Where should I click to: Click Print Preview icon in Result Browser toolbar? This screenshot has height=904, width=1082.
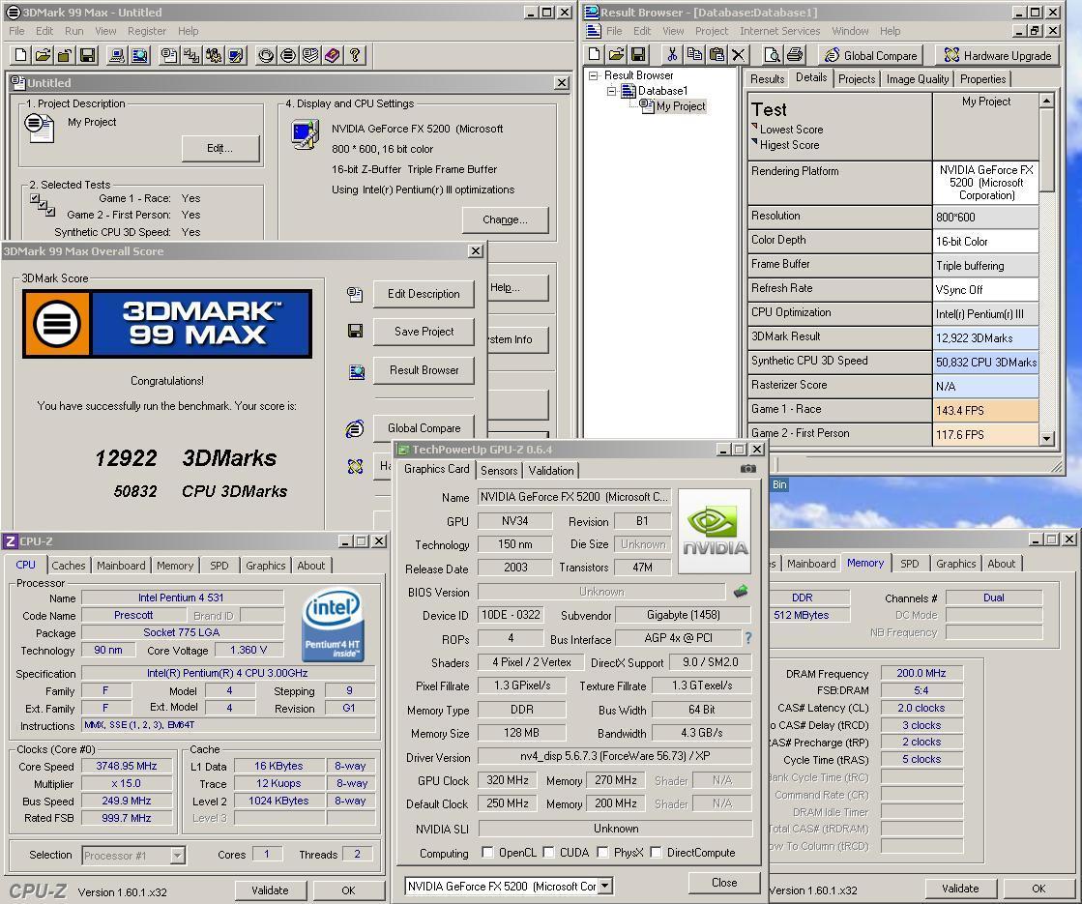[x=773, y=54]
